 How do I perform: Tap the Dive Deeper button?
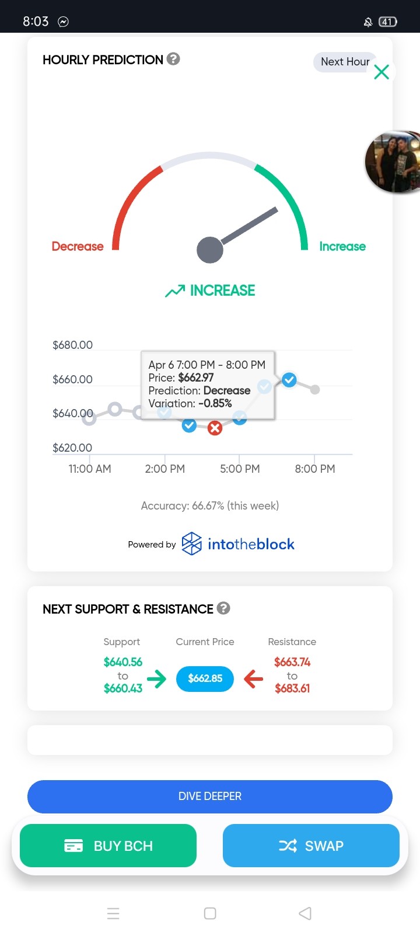coord(210,797)
